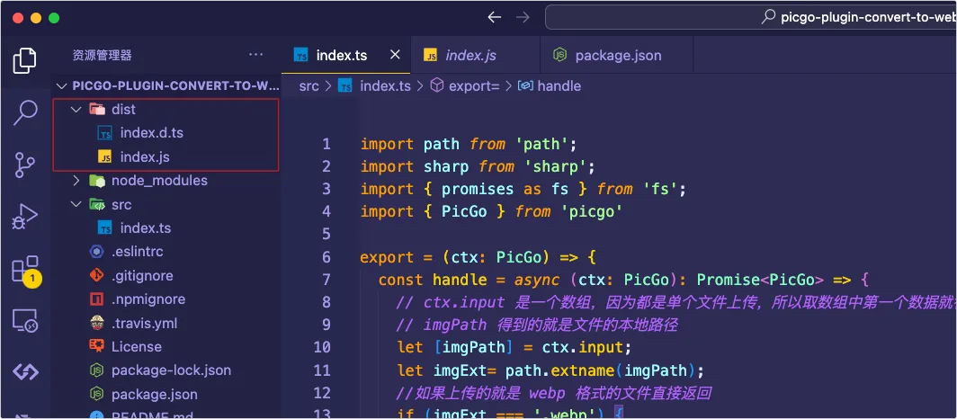Collapse the dist folder chevron

click(x=76, y=110)
